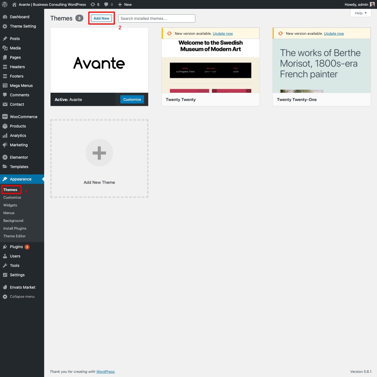
Task: Select the Analytics icon in the sidebar
Action: point(5,135)
